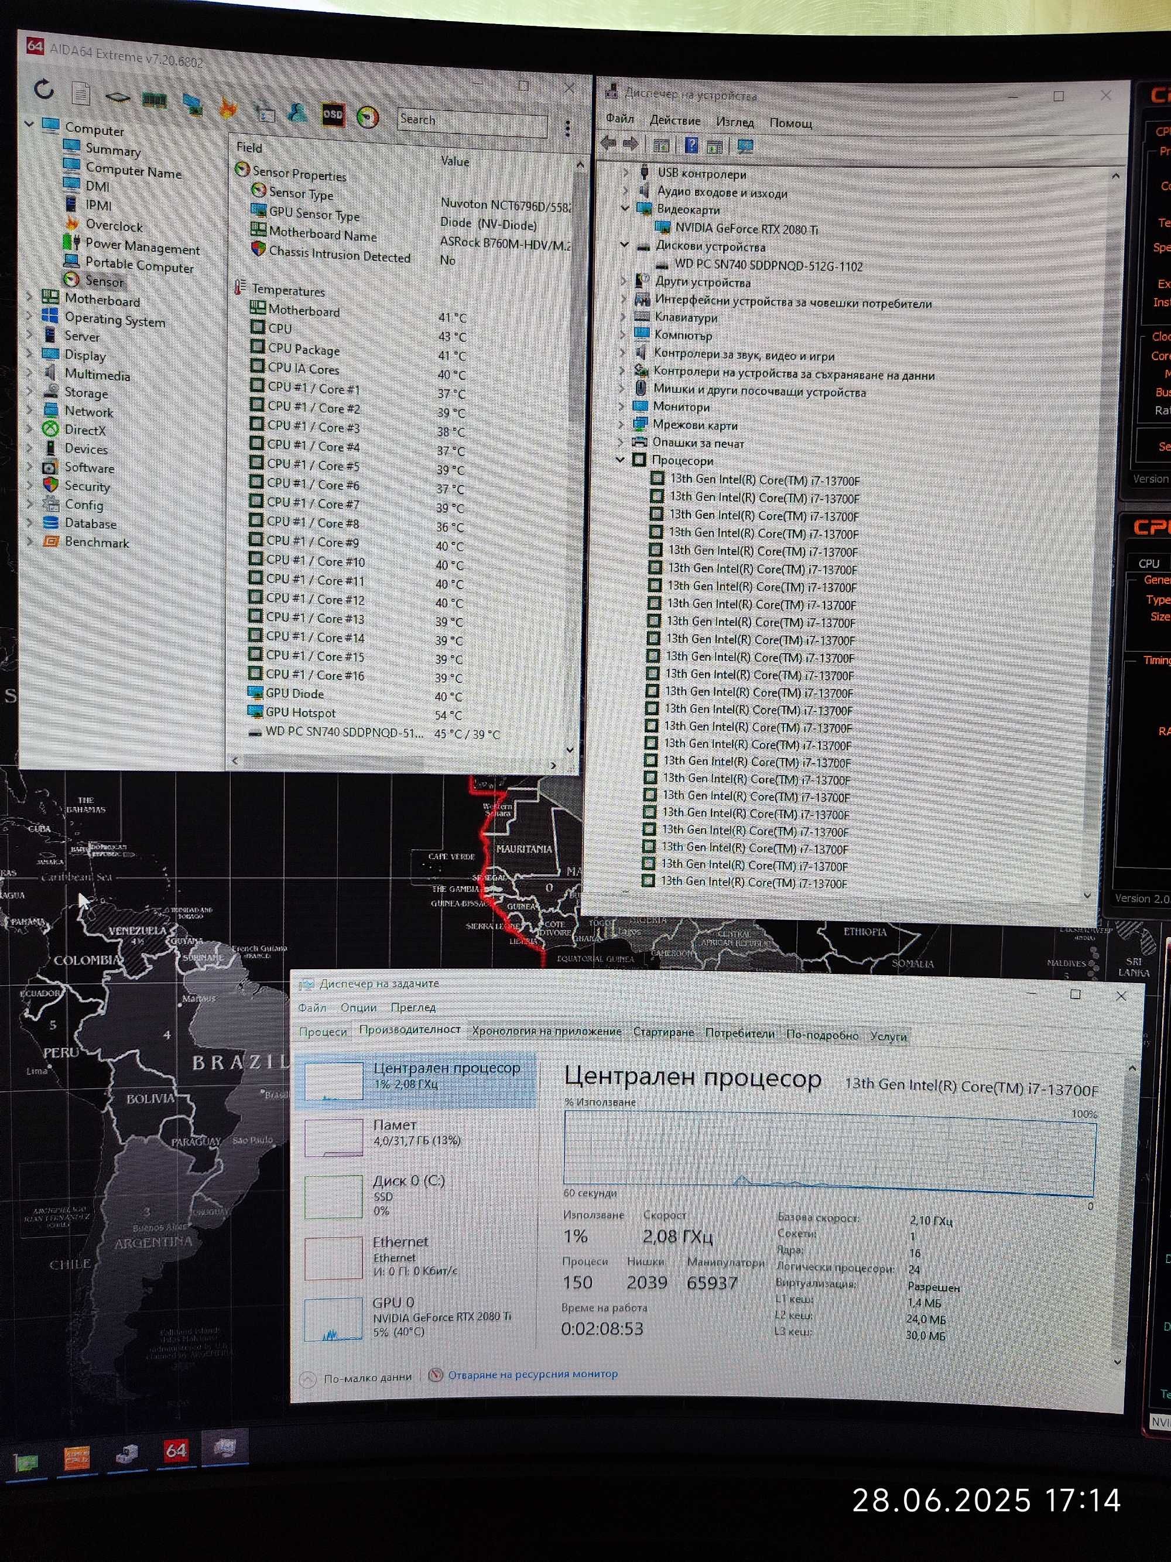The width and height of the screenshot is (1171, 1562).
Task: Click the Refresh icon in AIDA64 toolbar
Action: [x=44, y=89]
